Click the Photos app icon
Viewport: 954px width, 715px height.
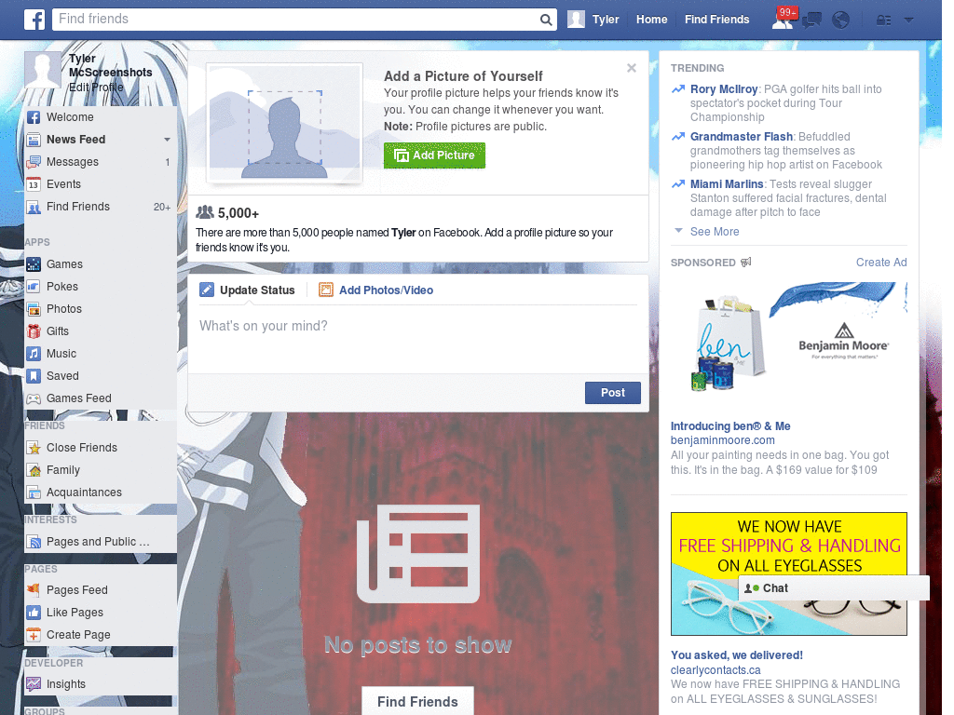[34, 309]
